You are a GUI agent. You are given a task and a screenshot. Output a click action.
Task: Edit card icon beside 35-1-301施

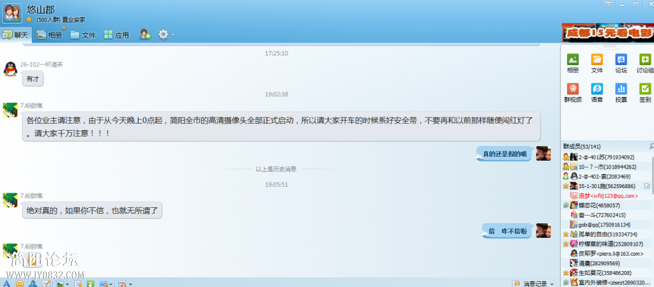pos(648,186)
